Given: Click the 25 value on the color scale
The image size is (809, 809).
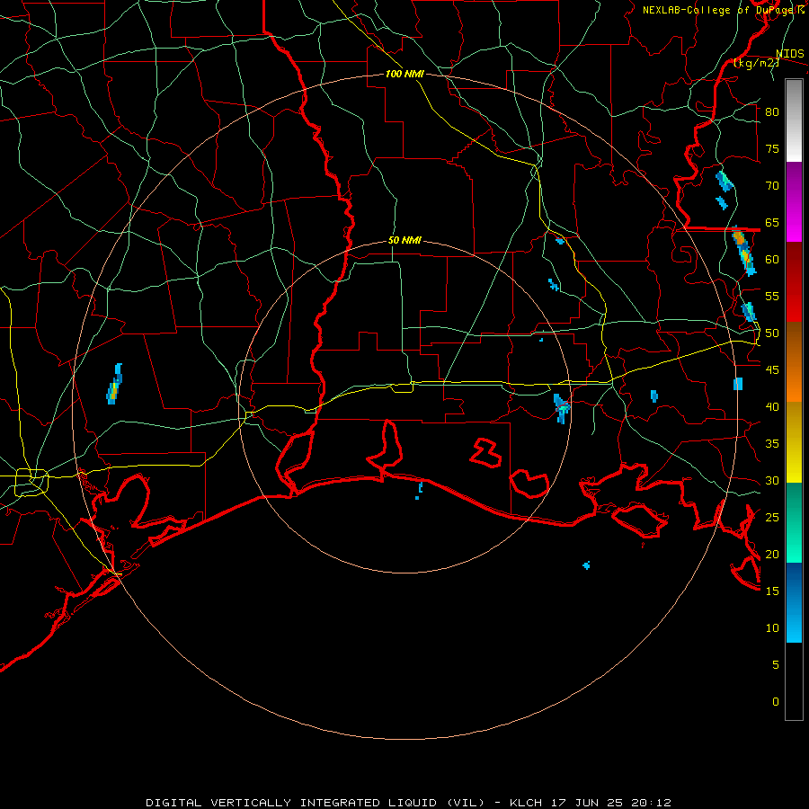Looking at the screenshot, I should [x=772, y=518].
